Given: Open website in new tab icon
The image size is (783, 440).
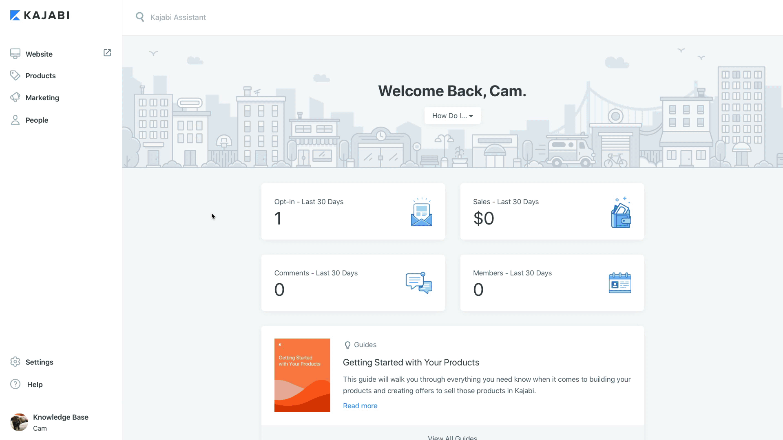Looking at the screenshot, I should (107, 53).
